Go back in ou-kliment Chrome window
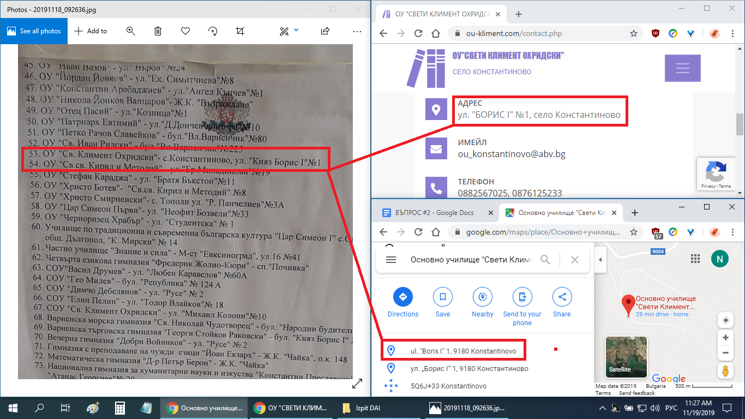745x419 pixels. 383,33
